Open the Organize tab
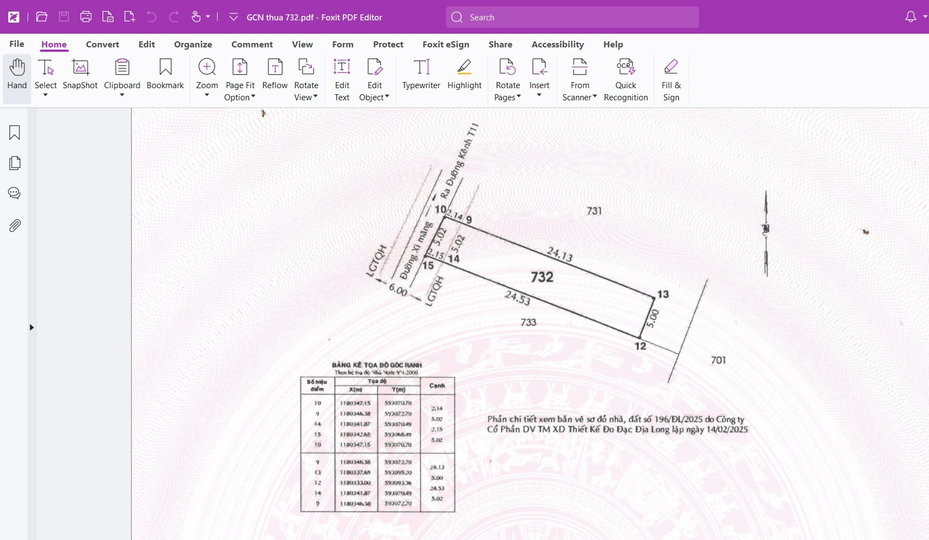 coord(193,44)
